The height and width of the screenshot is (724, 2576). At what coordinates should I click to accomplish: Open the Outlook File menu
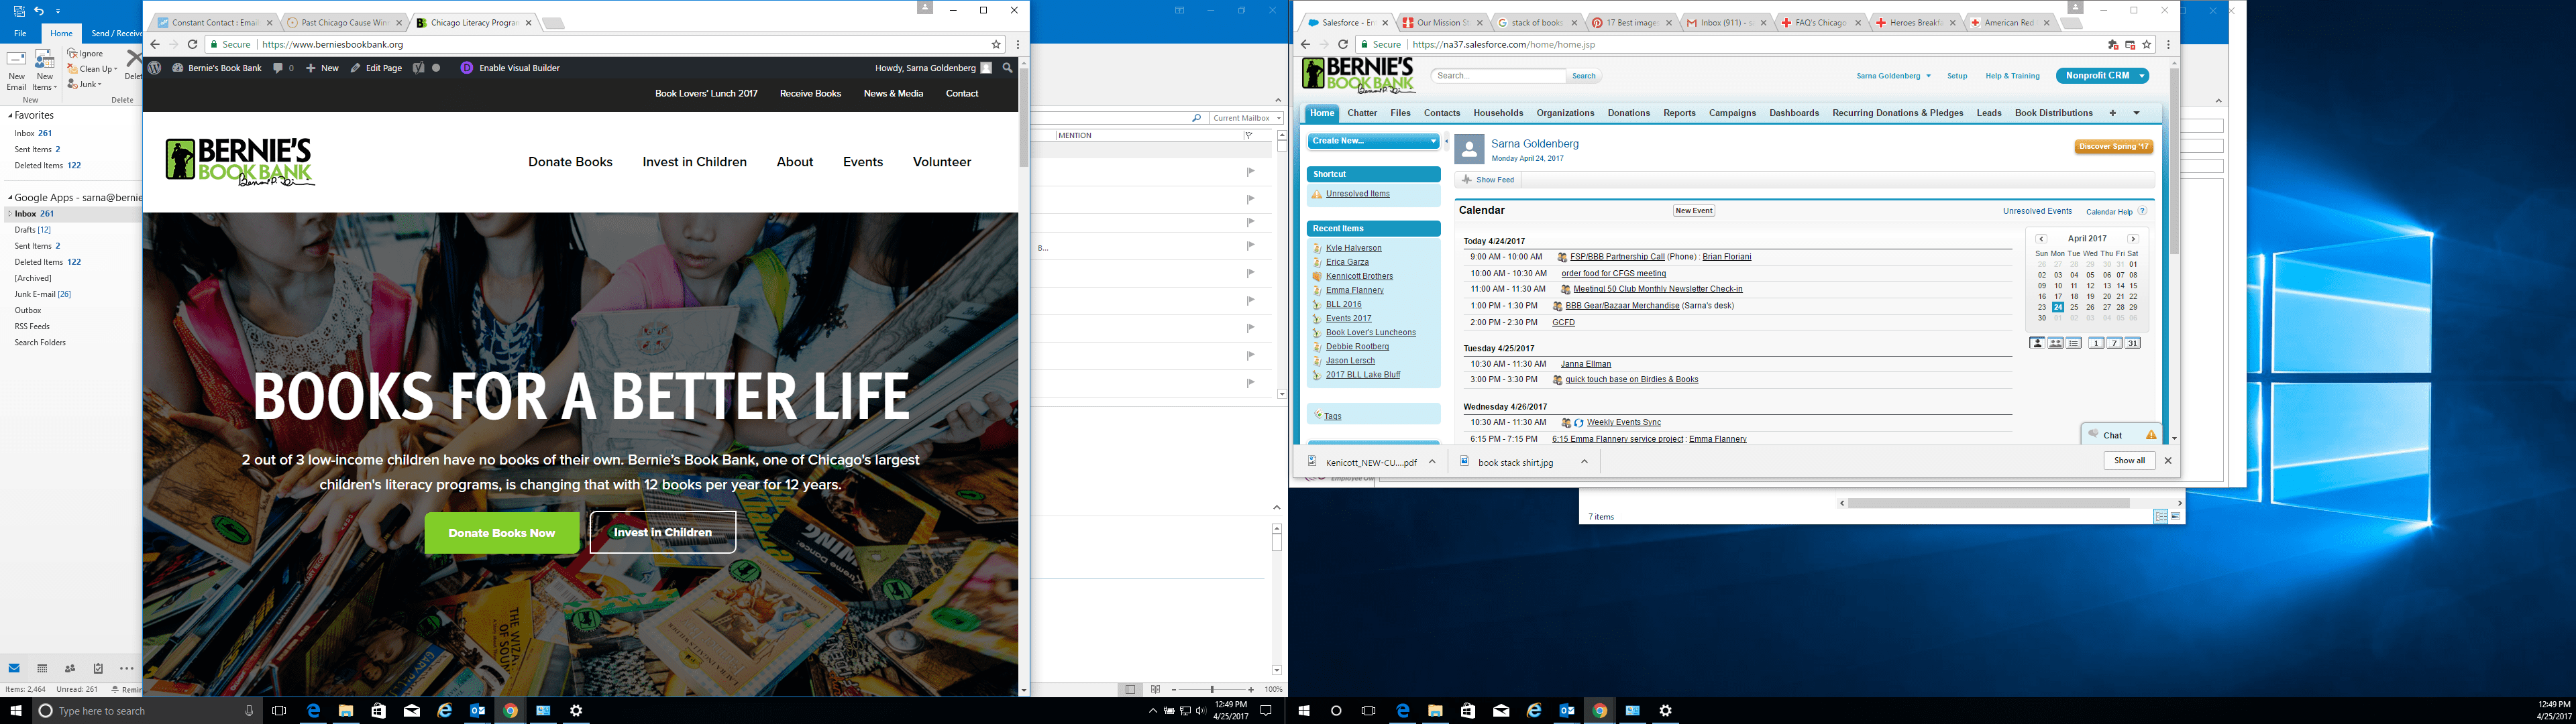tap(20, 33)
